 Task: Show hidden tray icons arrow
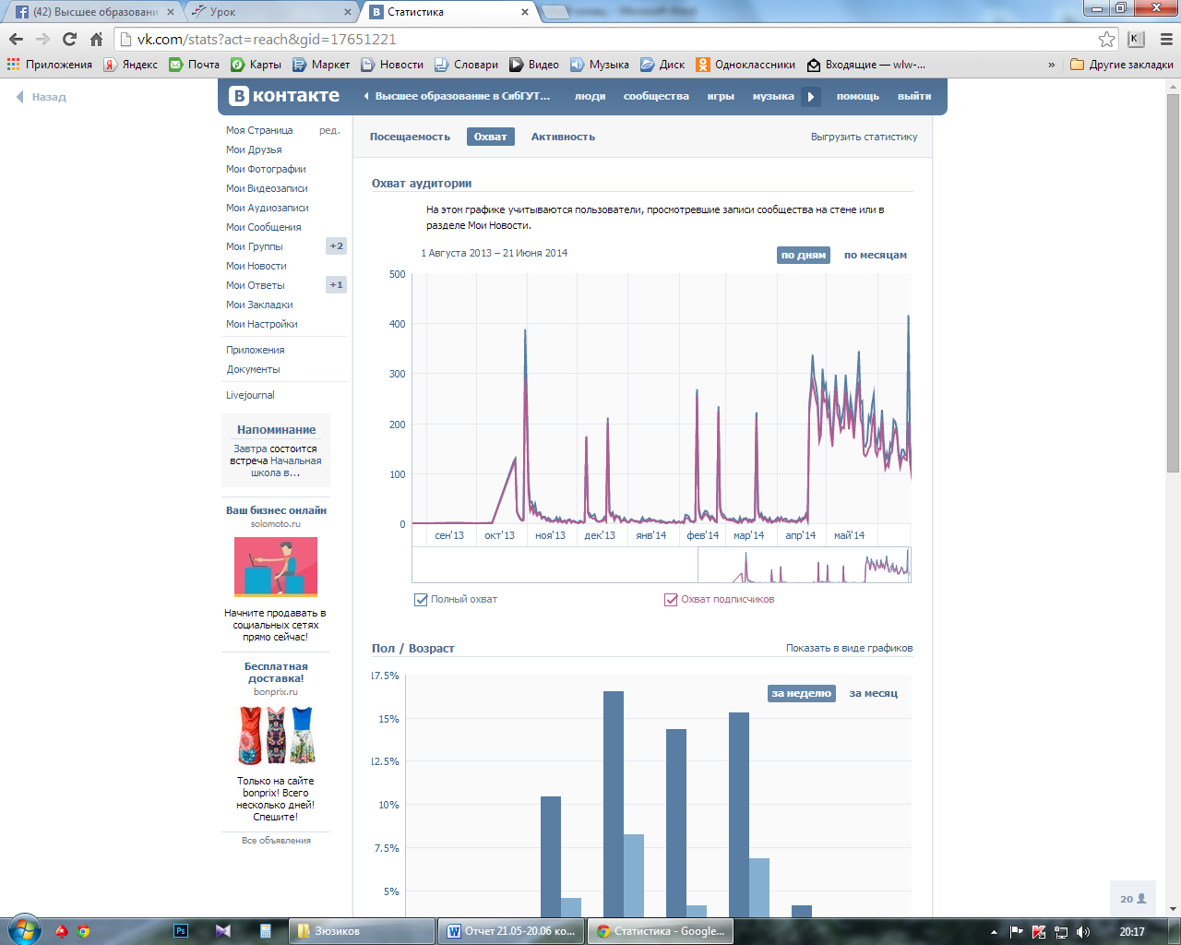(x=994, y=932)
